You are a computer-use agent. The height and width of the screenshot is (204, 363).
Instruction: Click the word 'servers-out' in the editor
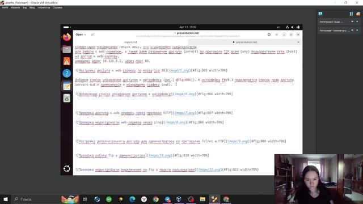pyautogui.click(x=85, y=84)
